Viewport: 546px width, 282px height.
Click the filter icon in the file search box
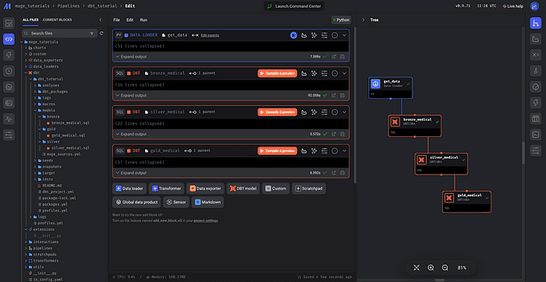(x=92, y=33)
